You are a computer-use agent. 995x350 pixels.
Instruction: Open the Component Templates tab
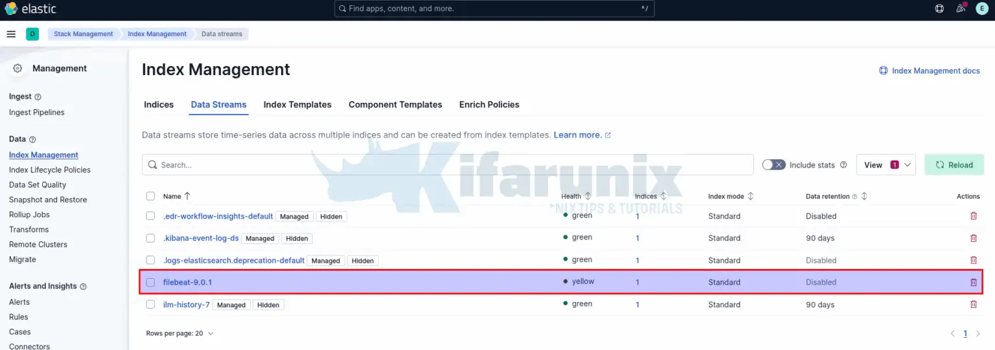click(x=395, y=105)
